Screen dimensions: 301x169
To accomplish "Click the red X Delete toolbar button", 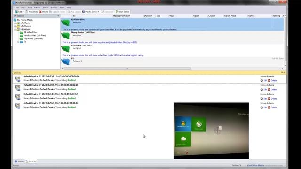I will tap(43, 12).
